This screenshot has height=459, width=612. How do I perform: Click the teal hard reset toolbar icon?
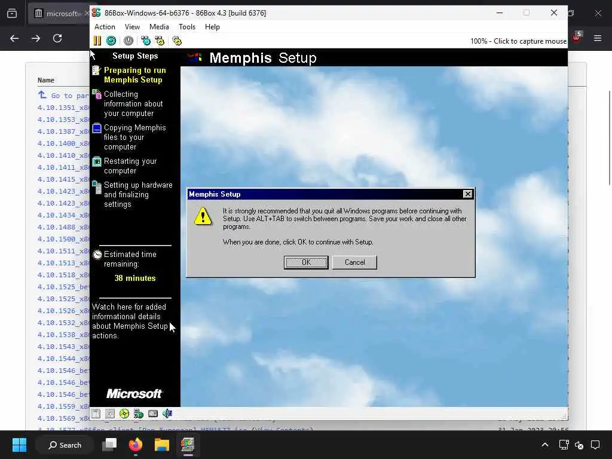[111, 41]
